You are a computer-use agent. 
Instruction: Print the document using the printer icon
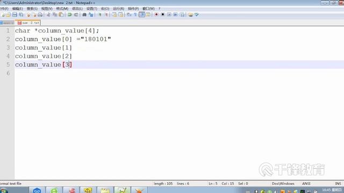pyautogui.click(x=40, y=14)
